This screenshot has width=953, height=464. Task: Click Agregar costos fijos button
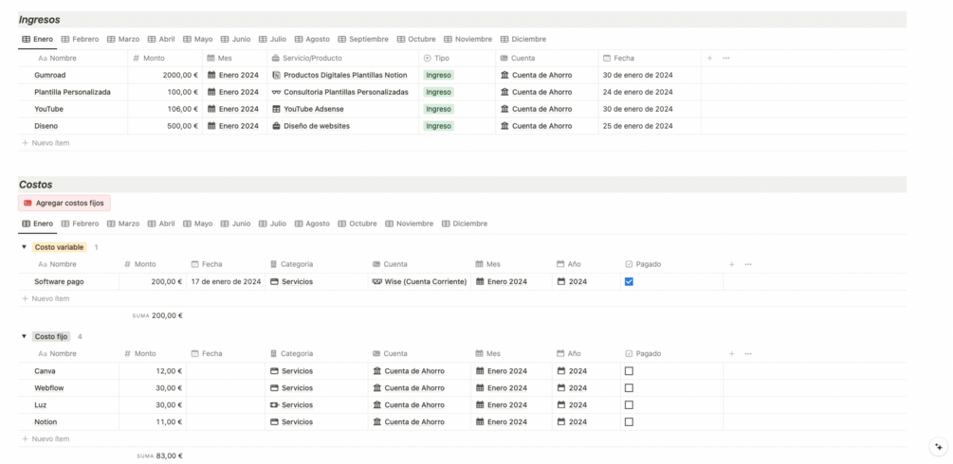64,203
